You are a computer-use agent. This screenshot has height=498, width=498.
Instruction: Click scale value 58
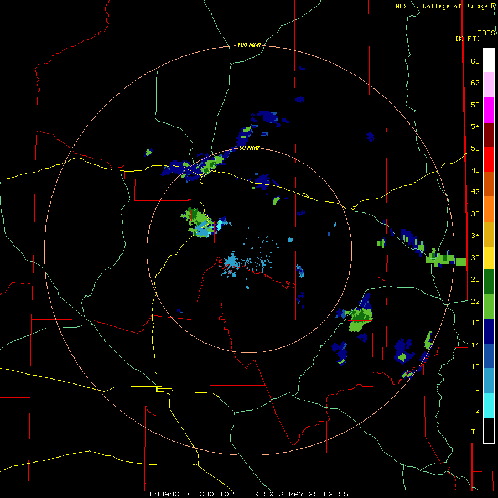pos(475,105)
